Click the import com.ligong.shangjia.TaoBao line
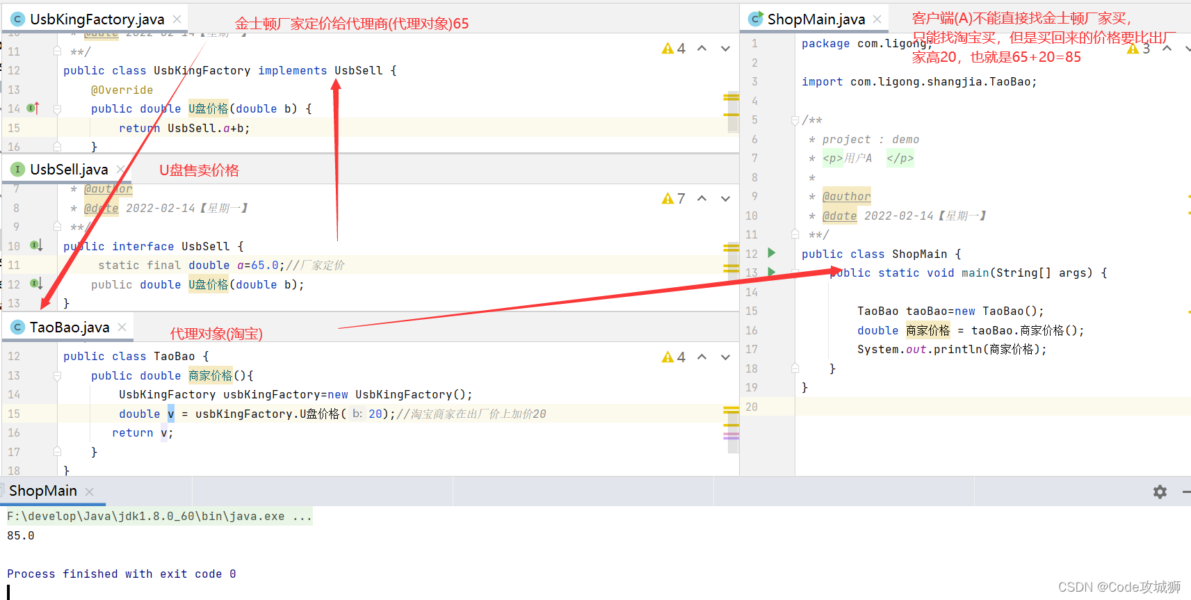 pyautogui.click(x=919, y=81)
